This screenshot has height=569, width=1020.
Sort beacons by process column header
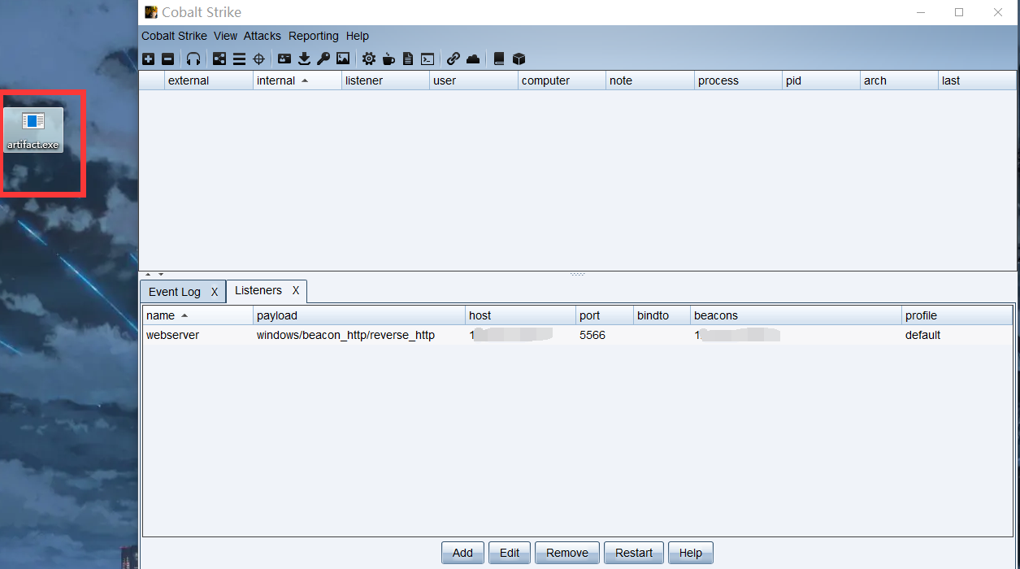tap(738, 80)
